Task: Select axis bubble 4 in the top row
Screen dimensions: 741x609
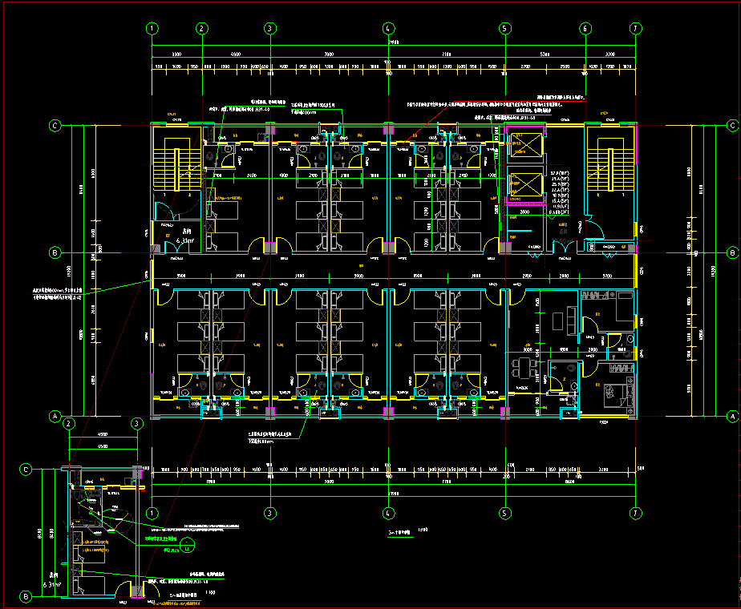Action: pyautogui.click(x=388, y=28)
